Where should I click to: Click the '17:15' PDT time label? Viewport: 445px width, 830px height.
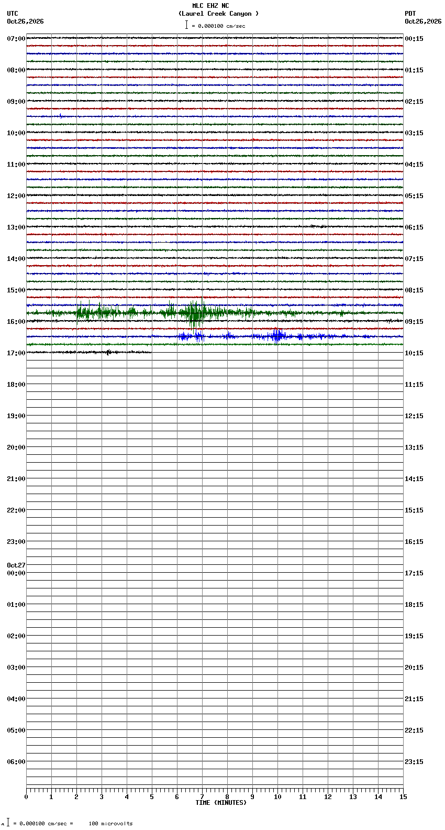tap(414, 573)
